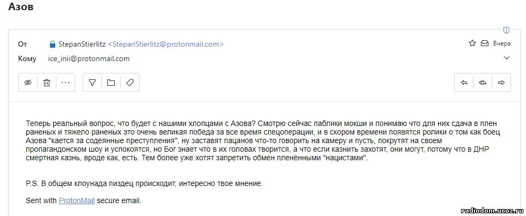Delete the email with the trash icon
The height and width of the screenshot is (216, 526).
47,83
